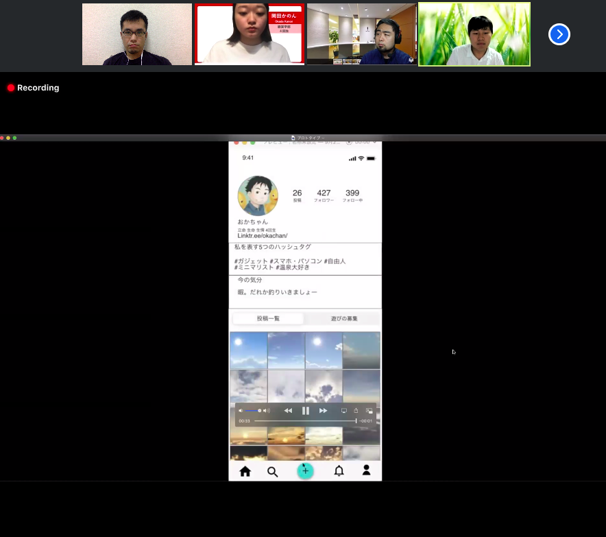Click the -00:01 remaining time label
Screen dimensions: 606x537
[366, 421]
